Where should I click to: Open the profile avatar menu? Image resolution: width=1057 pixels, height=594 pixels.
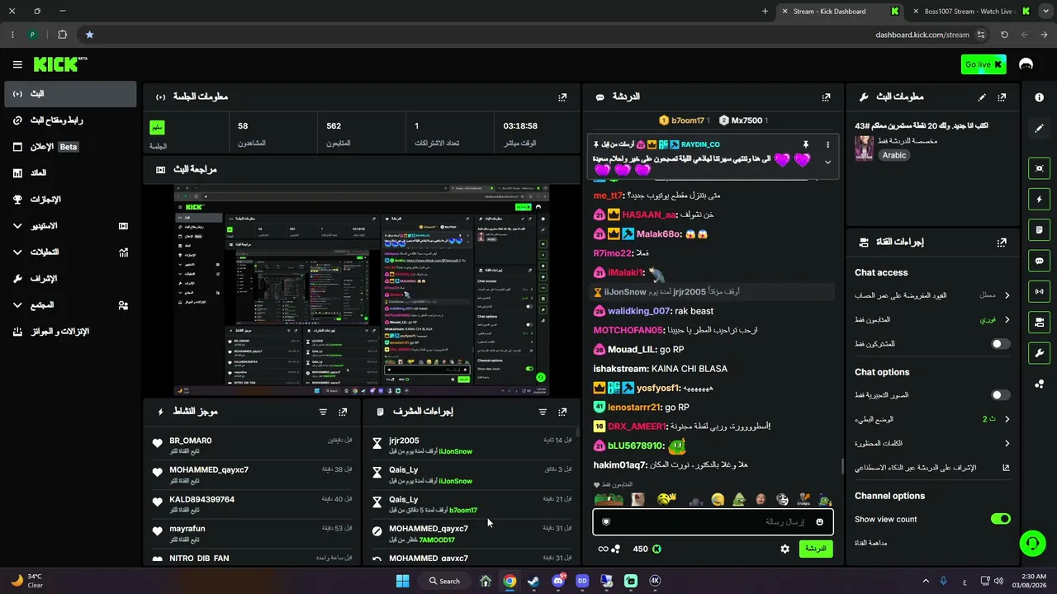coord(1026,64)
